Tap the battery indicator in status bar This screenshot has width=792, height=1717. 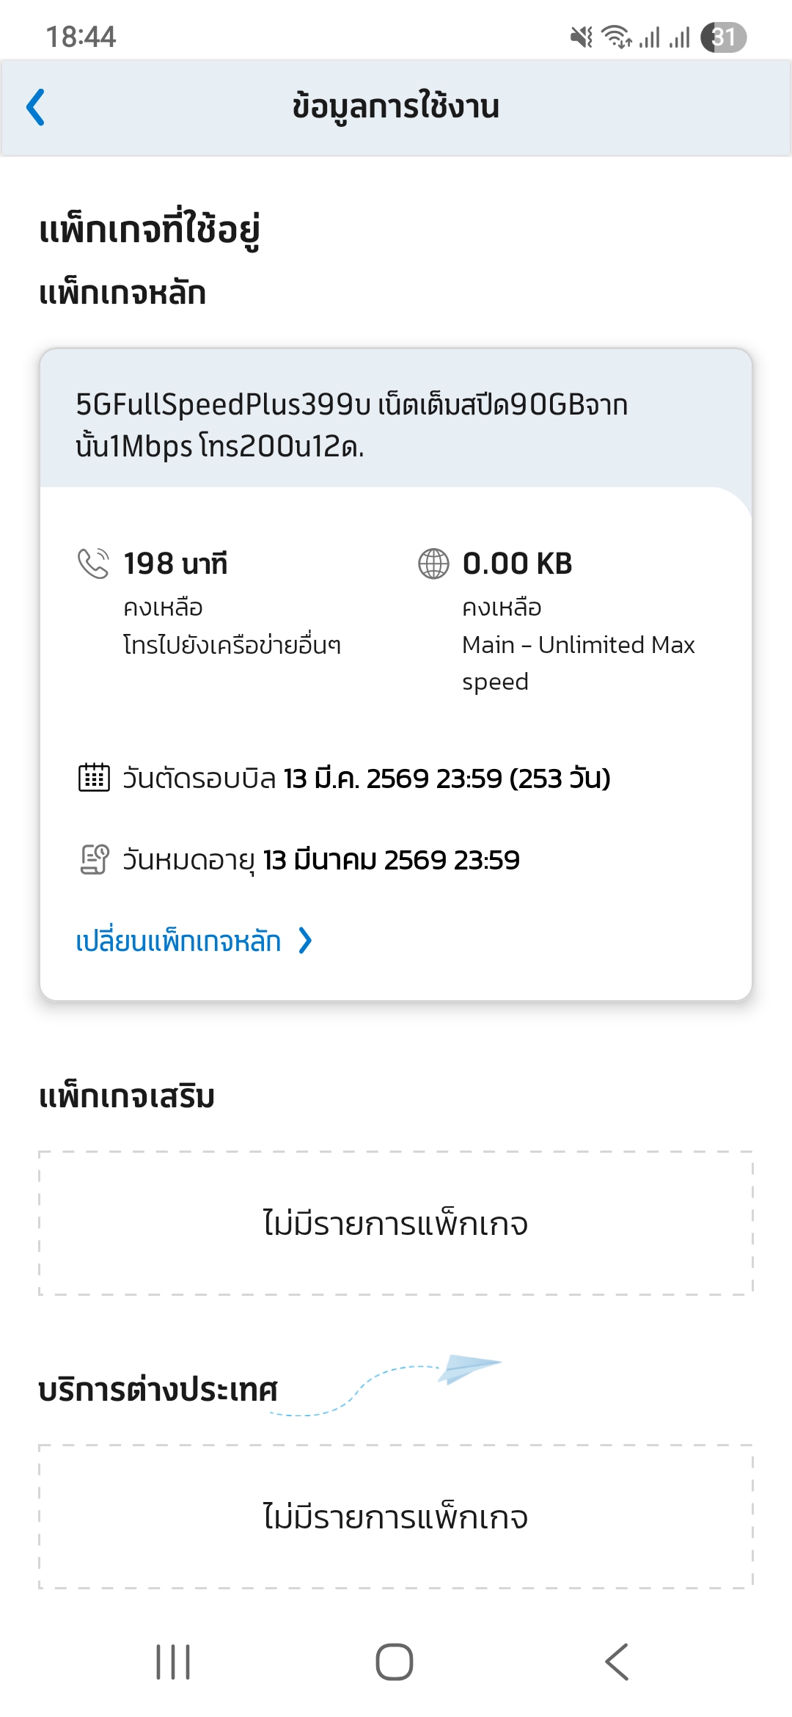tap(723, 37)
